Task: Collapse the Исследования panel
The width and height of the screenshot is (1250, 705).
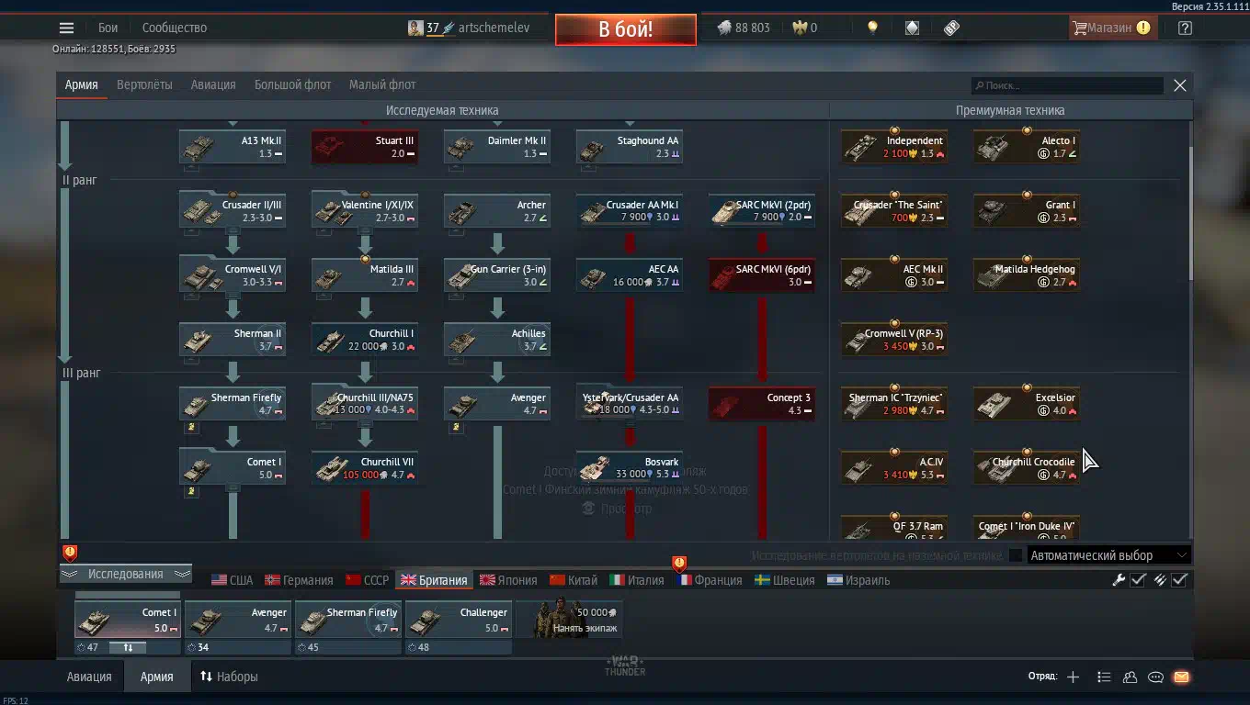Action: point(126,574)
